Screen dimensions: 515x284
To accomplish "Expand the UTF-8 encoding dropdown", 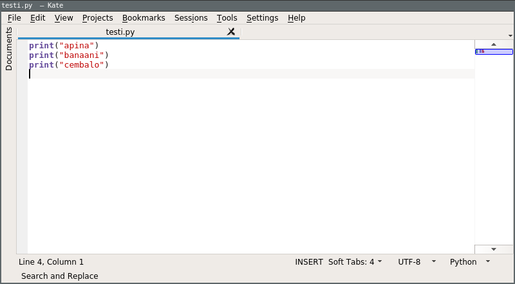I will [x=417, y=262].
